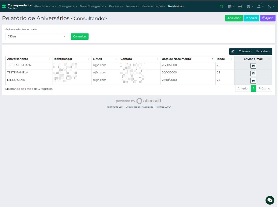Expand the 7 Dias period dropdown

(x=36, y=36)
